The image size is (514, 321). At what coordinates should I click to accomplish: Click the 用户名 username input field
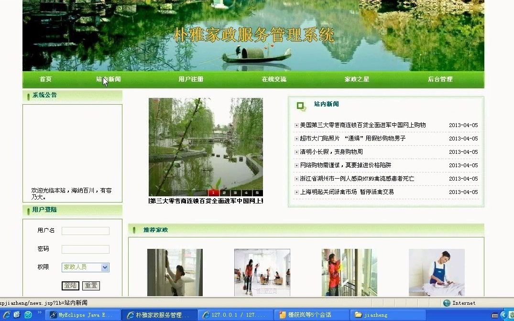tap(85, 231)
